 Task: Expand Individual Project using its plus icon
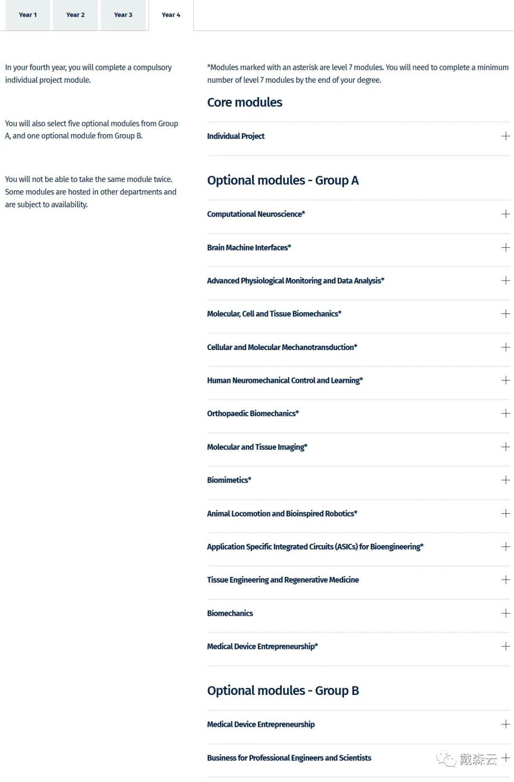505,136
